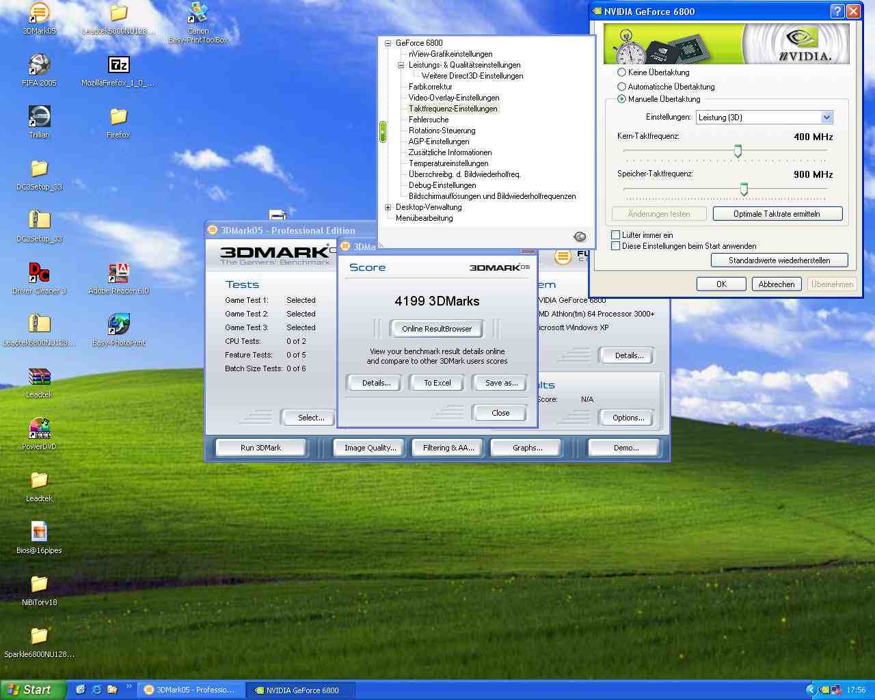
Task: Click Optimale Taktrate ermitteln button
Action: 778,214
